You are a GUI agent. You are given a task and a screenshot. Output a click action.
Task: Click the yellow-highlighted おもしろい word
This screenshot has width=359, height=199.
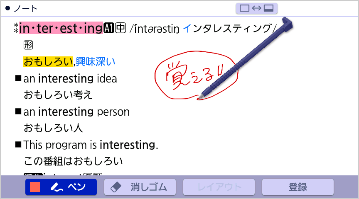pyautogui.click(x=48, y=62)
